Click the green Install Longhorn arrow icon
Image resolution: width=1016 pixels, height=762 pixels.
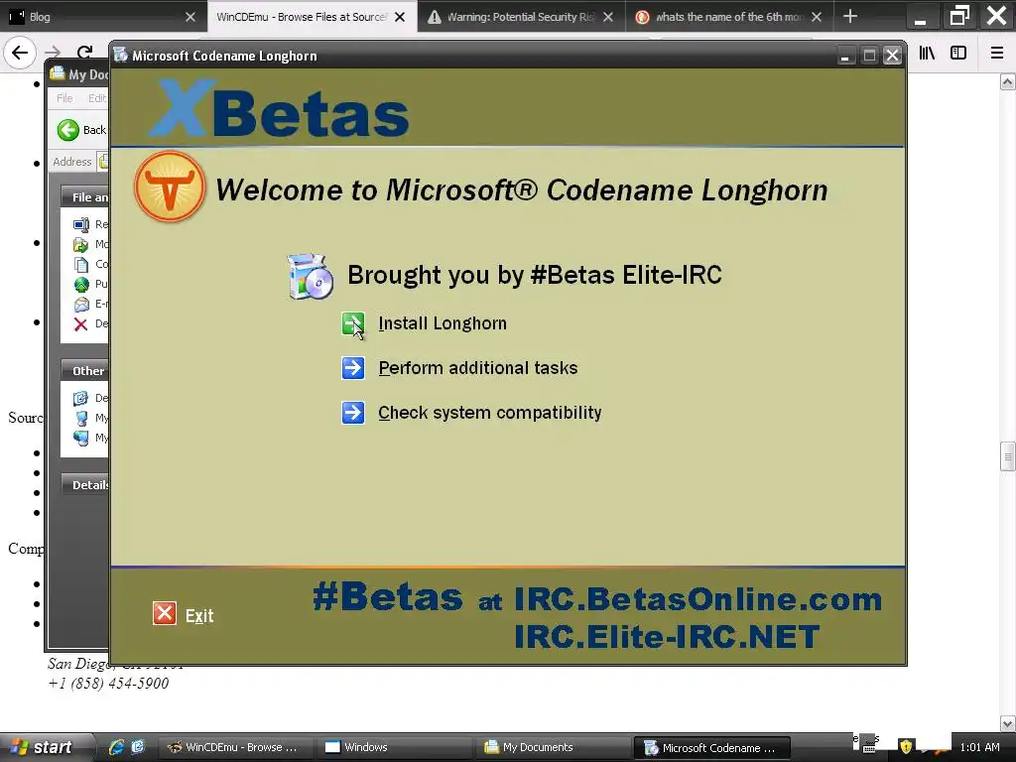pyautogui.click(x=353, y=323)
